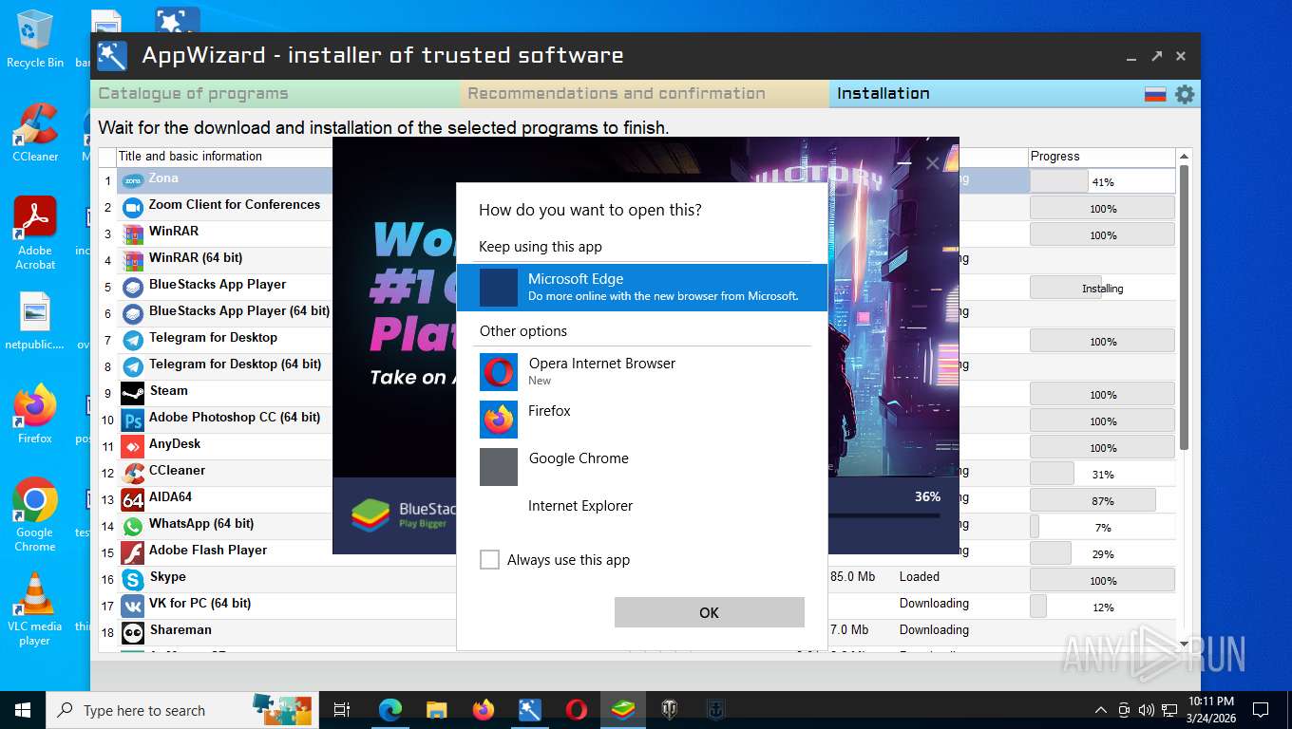Click the Zoom Client for Conferences icon
This screenshot has height=729, width=1292.
(x=133, y=207)
